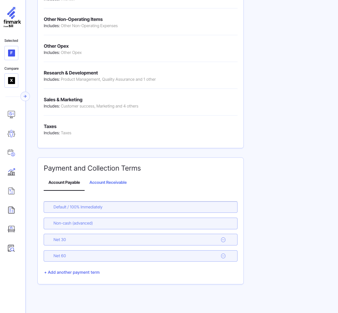The image size is (338, 313).
Task: Open options menu for Net 30
Action: click(x=223, y=240)
